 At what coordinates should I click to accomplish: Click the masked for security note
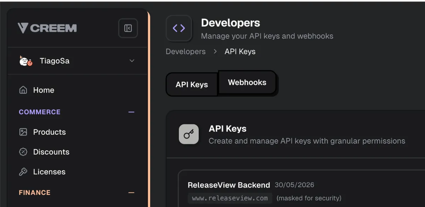coord(309,198)
